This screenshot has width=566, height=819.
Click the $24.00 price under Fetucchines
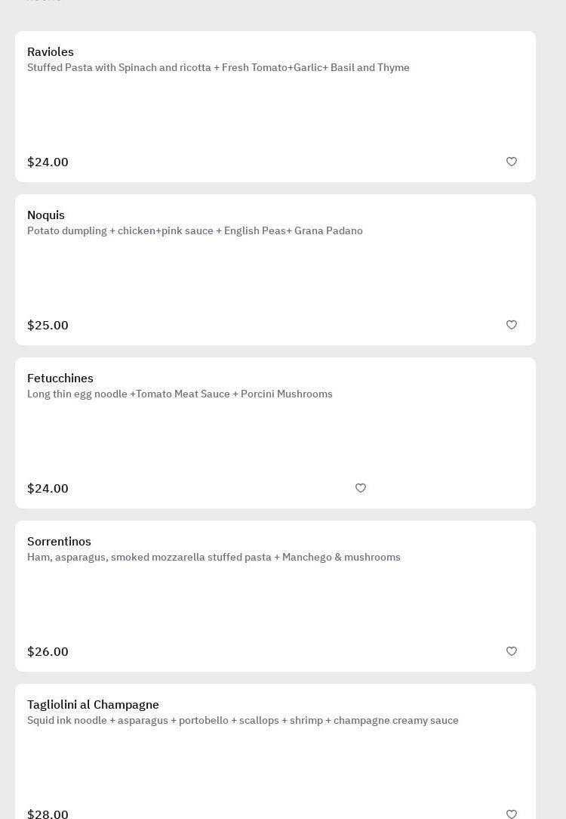[x=48, y=489]
